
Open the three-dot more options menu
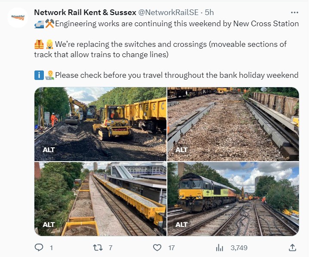pyautogui.click(x=295, y=12)
